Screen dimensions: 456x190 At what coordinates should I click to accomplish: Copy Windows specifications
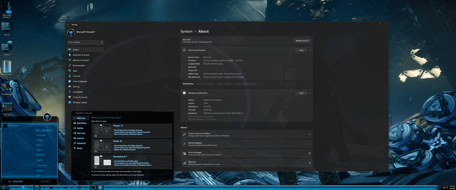coord(301,93)
